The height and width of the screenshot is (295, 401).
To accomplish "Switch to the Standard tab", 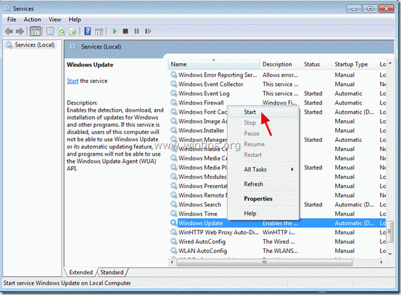I will pyautogui.click(x=112, y=272).
